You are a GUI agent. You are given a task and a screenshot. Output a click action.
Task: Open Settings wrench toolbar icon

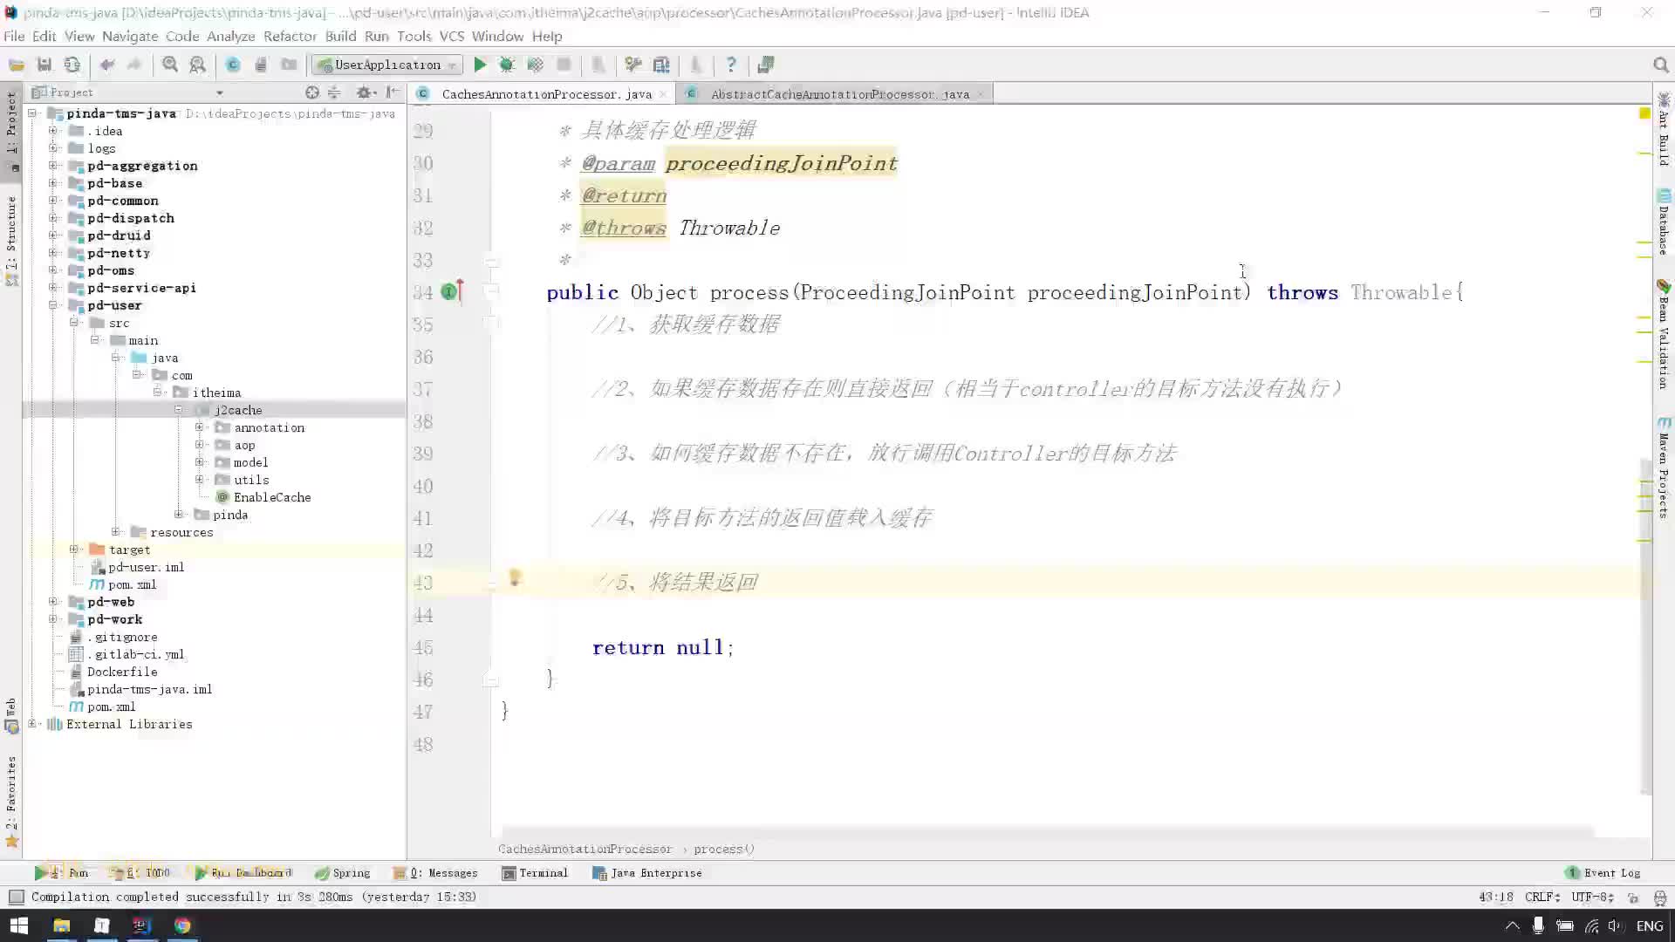point(633,65)
